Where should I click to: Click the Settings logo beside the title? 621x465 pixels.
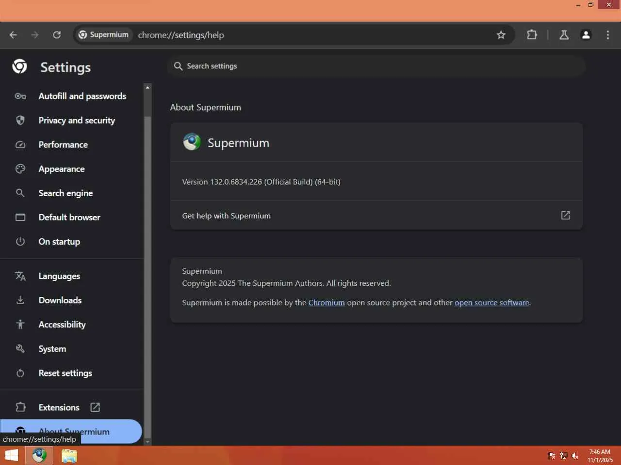point(20,67)
